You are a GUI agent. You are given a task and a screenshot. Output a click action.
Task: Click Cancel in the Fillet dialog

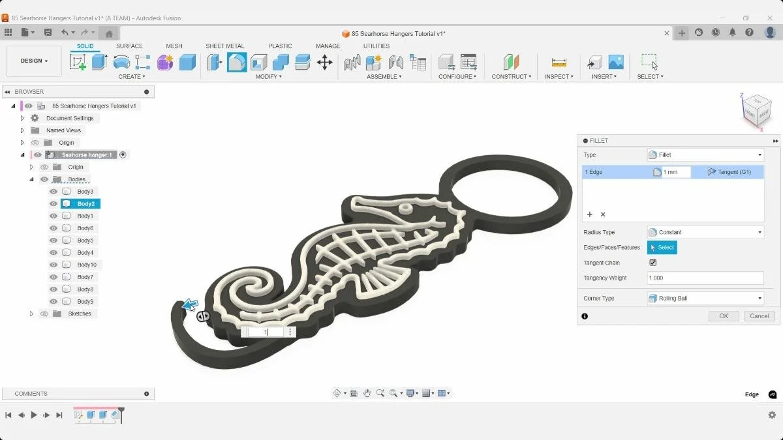pos(760,316)
